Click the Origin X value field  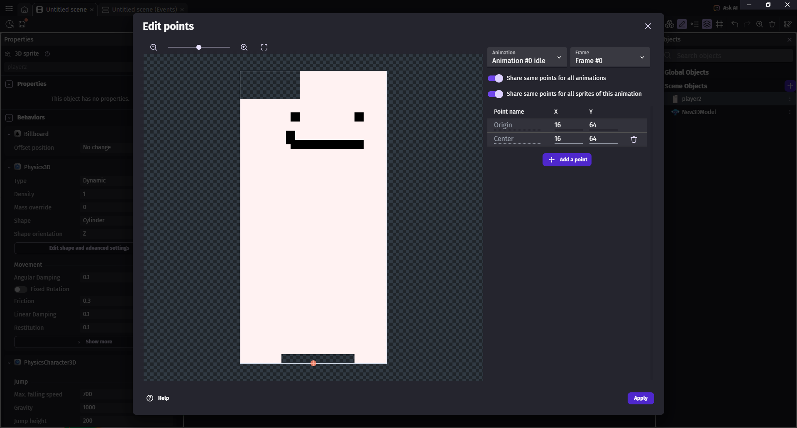568,125
